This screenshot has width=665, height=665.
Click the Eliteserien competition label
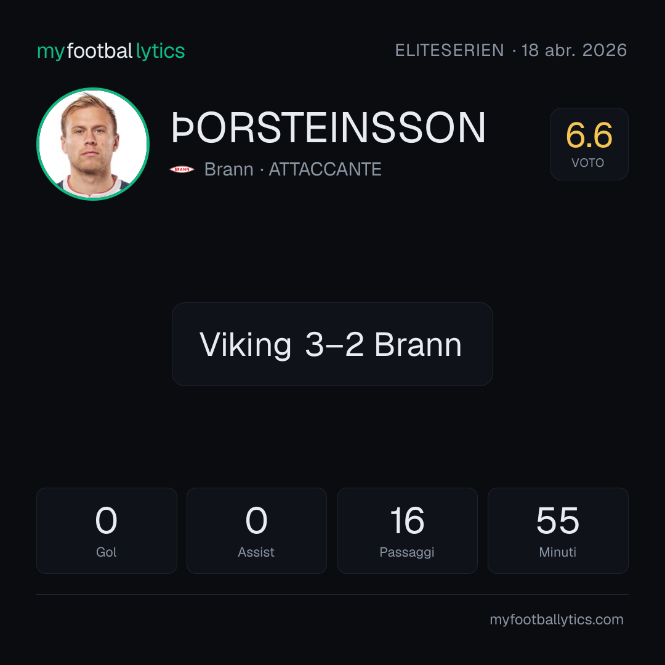tap(449, 50)
